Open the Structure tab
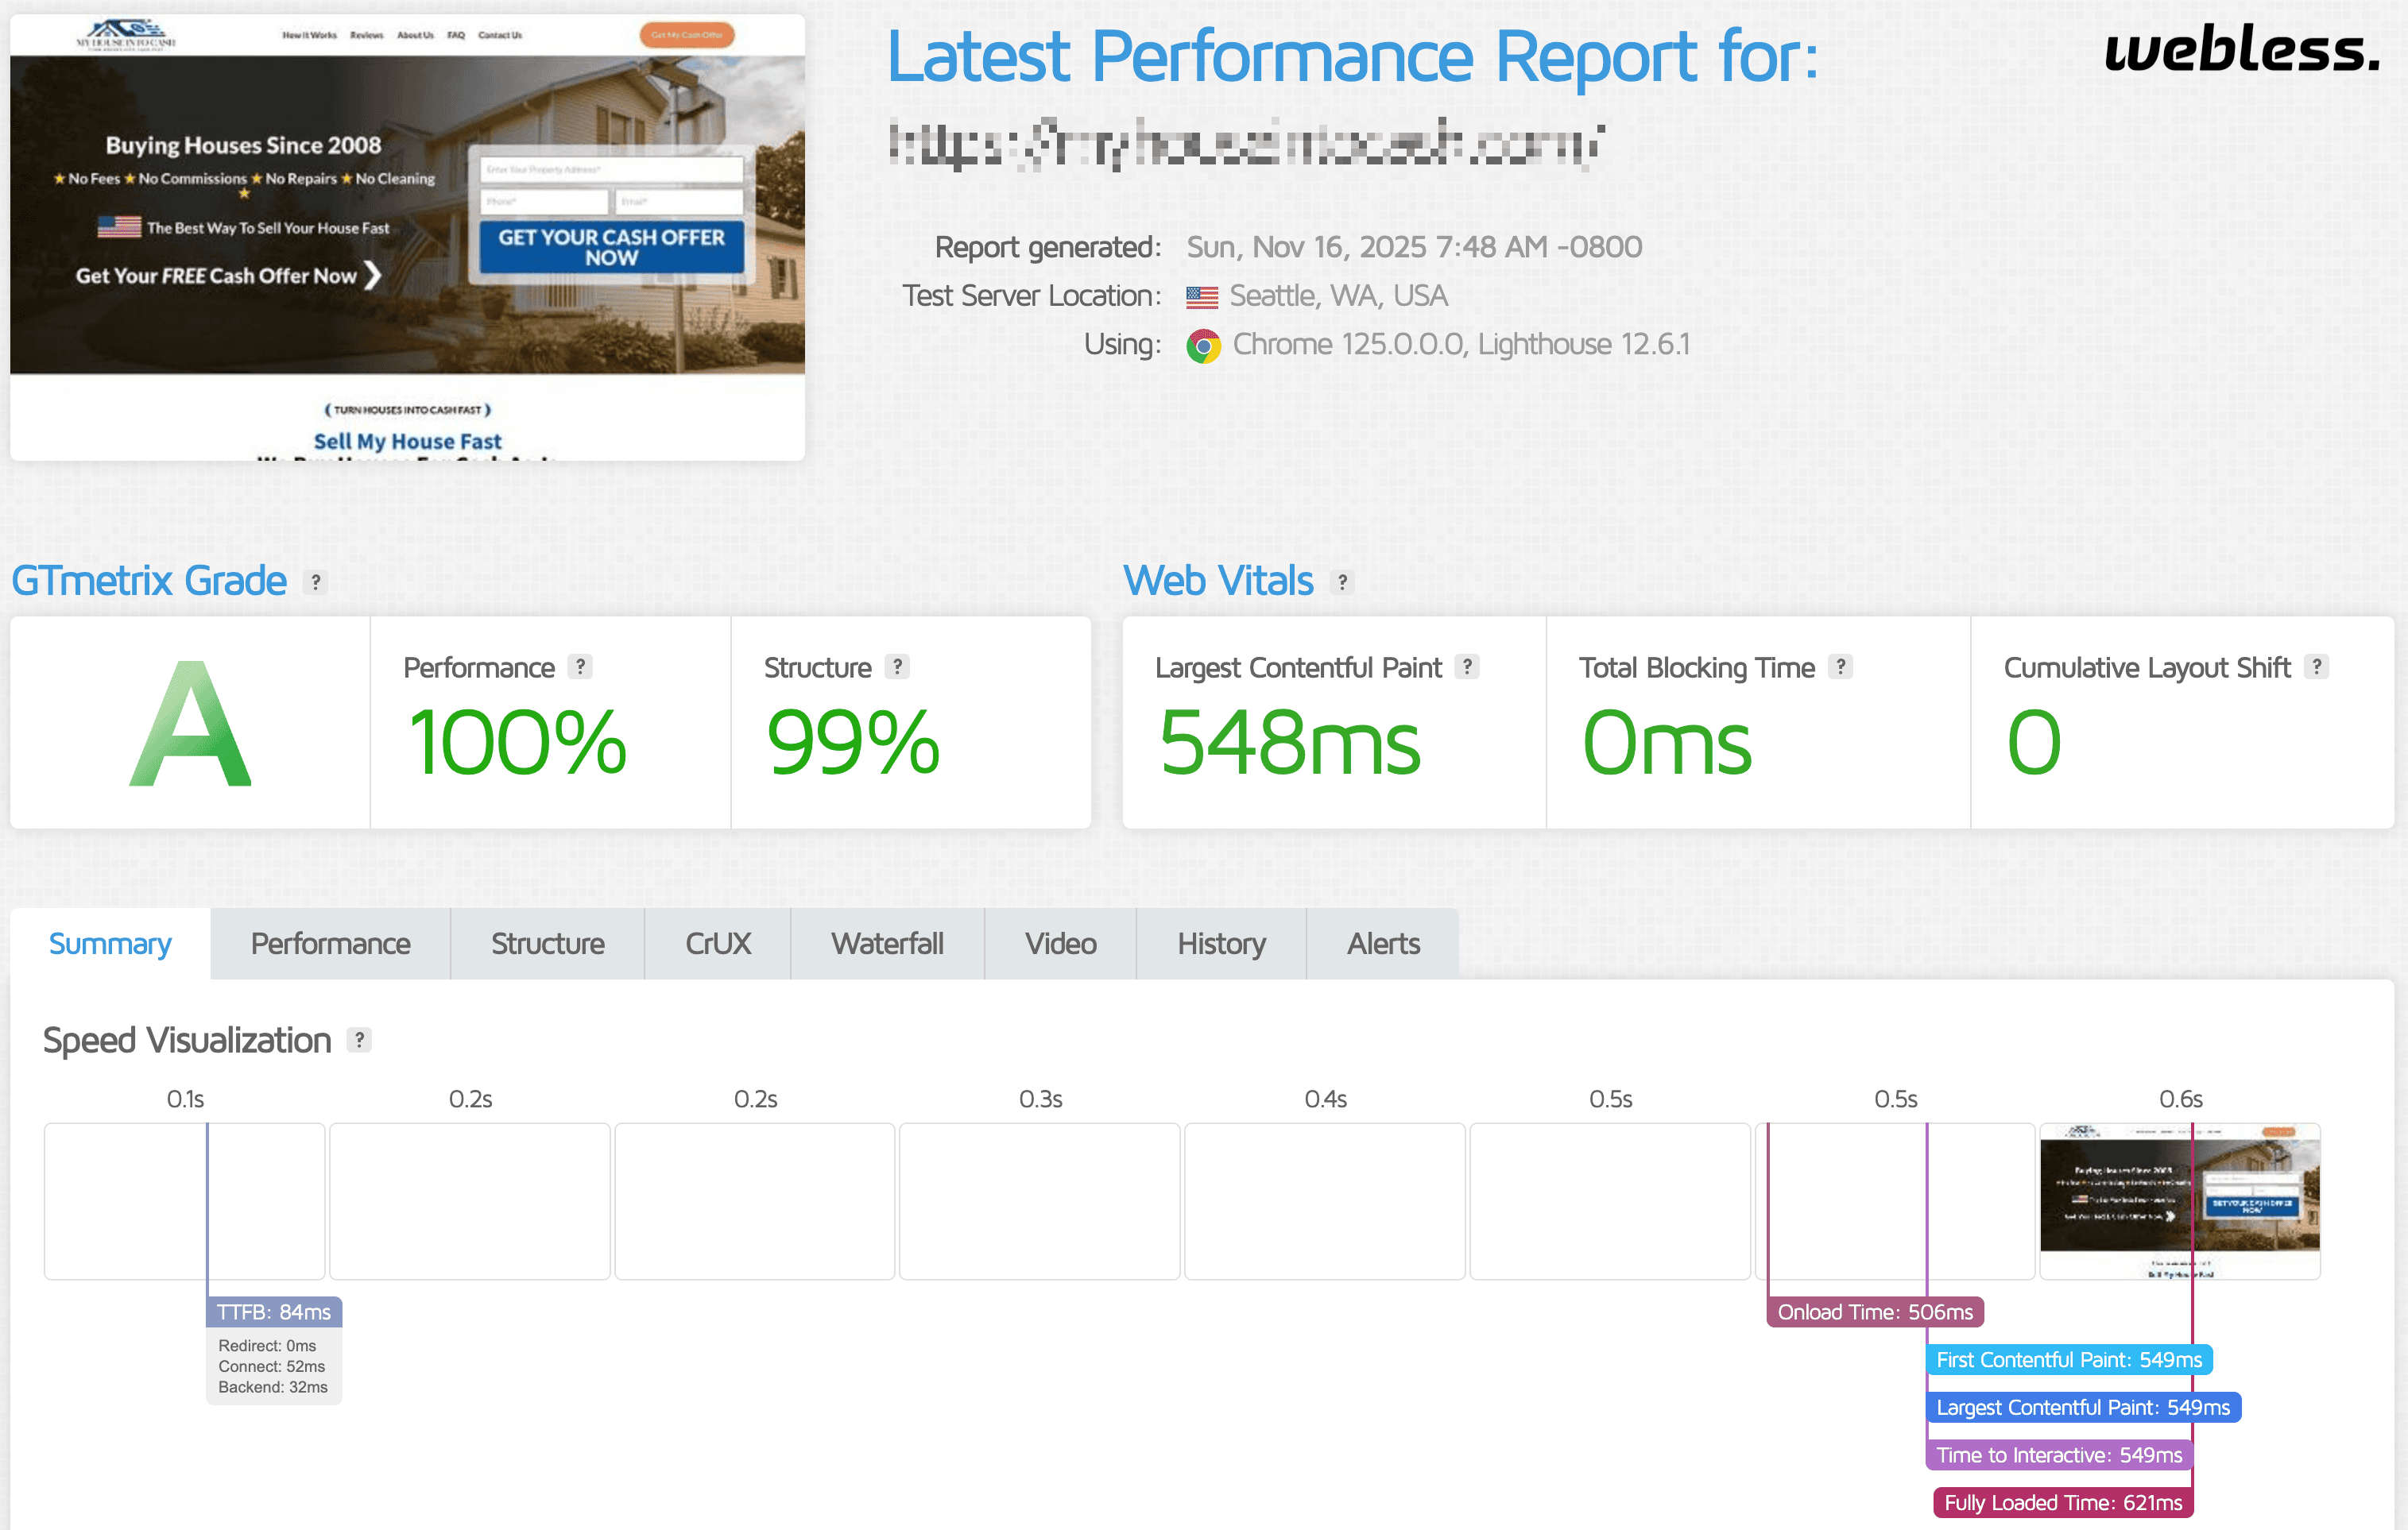 [547, 944]
